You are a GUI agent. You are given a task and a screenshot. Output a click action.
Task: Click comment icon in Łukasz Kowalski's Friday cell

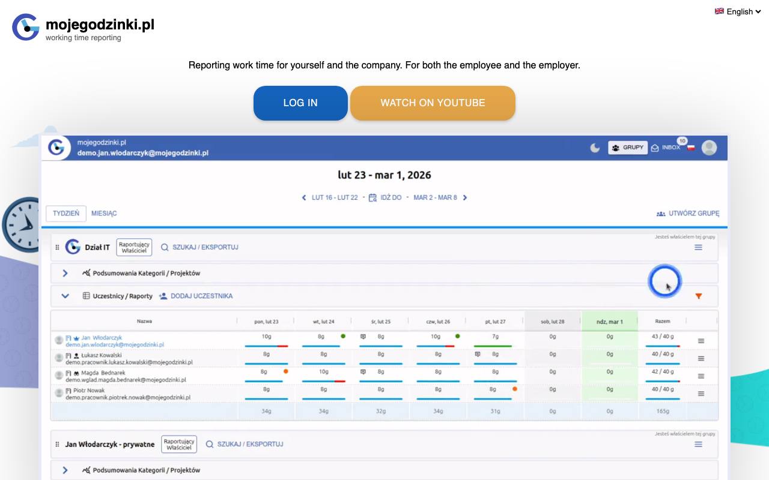pos(477,354)
